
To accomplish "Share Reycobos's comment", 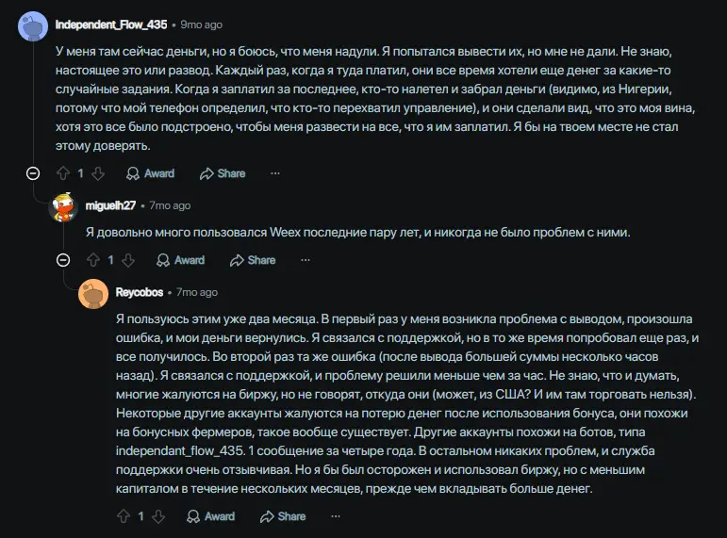I will [283, 516].
